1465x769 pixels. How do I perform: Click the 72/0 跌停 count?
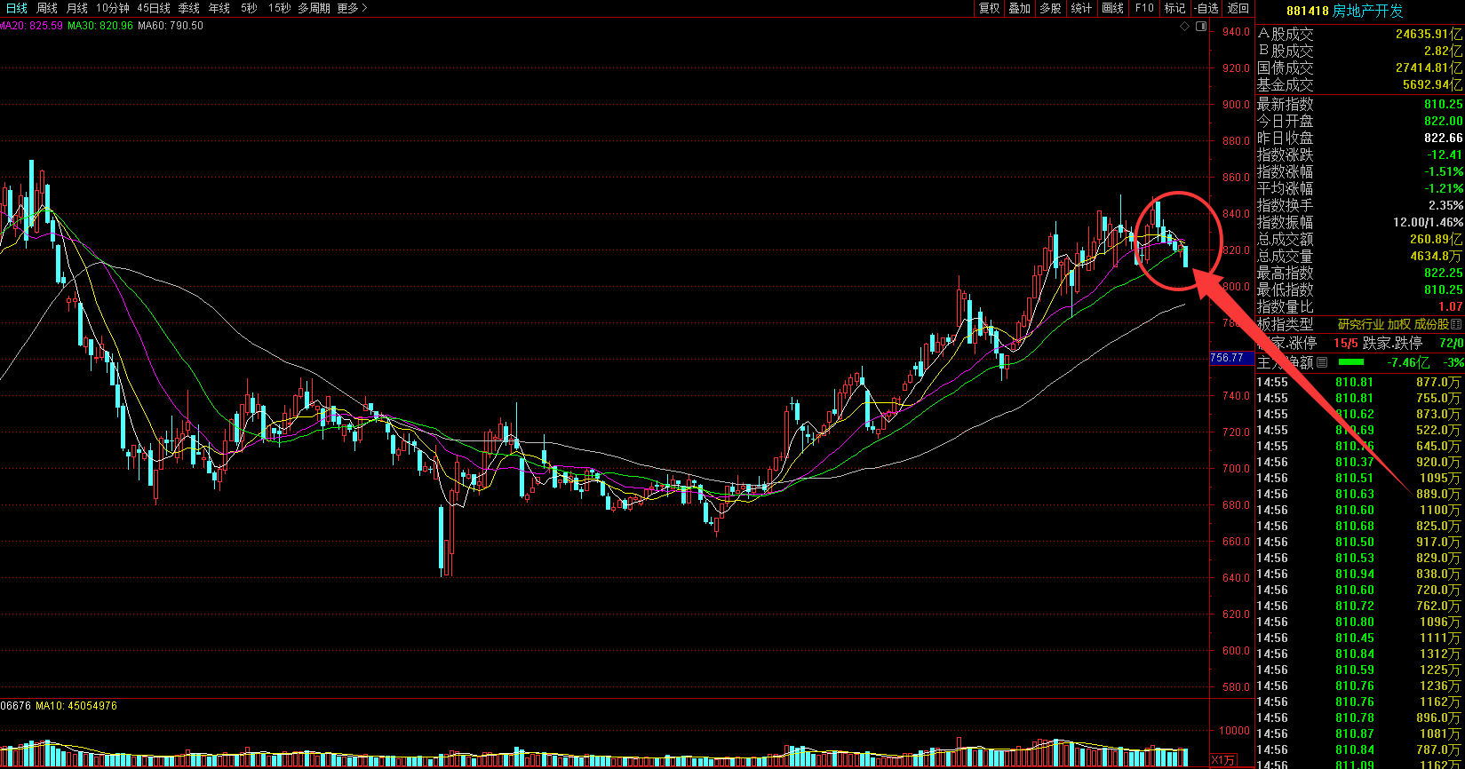coord(1451,343)
